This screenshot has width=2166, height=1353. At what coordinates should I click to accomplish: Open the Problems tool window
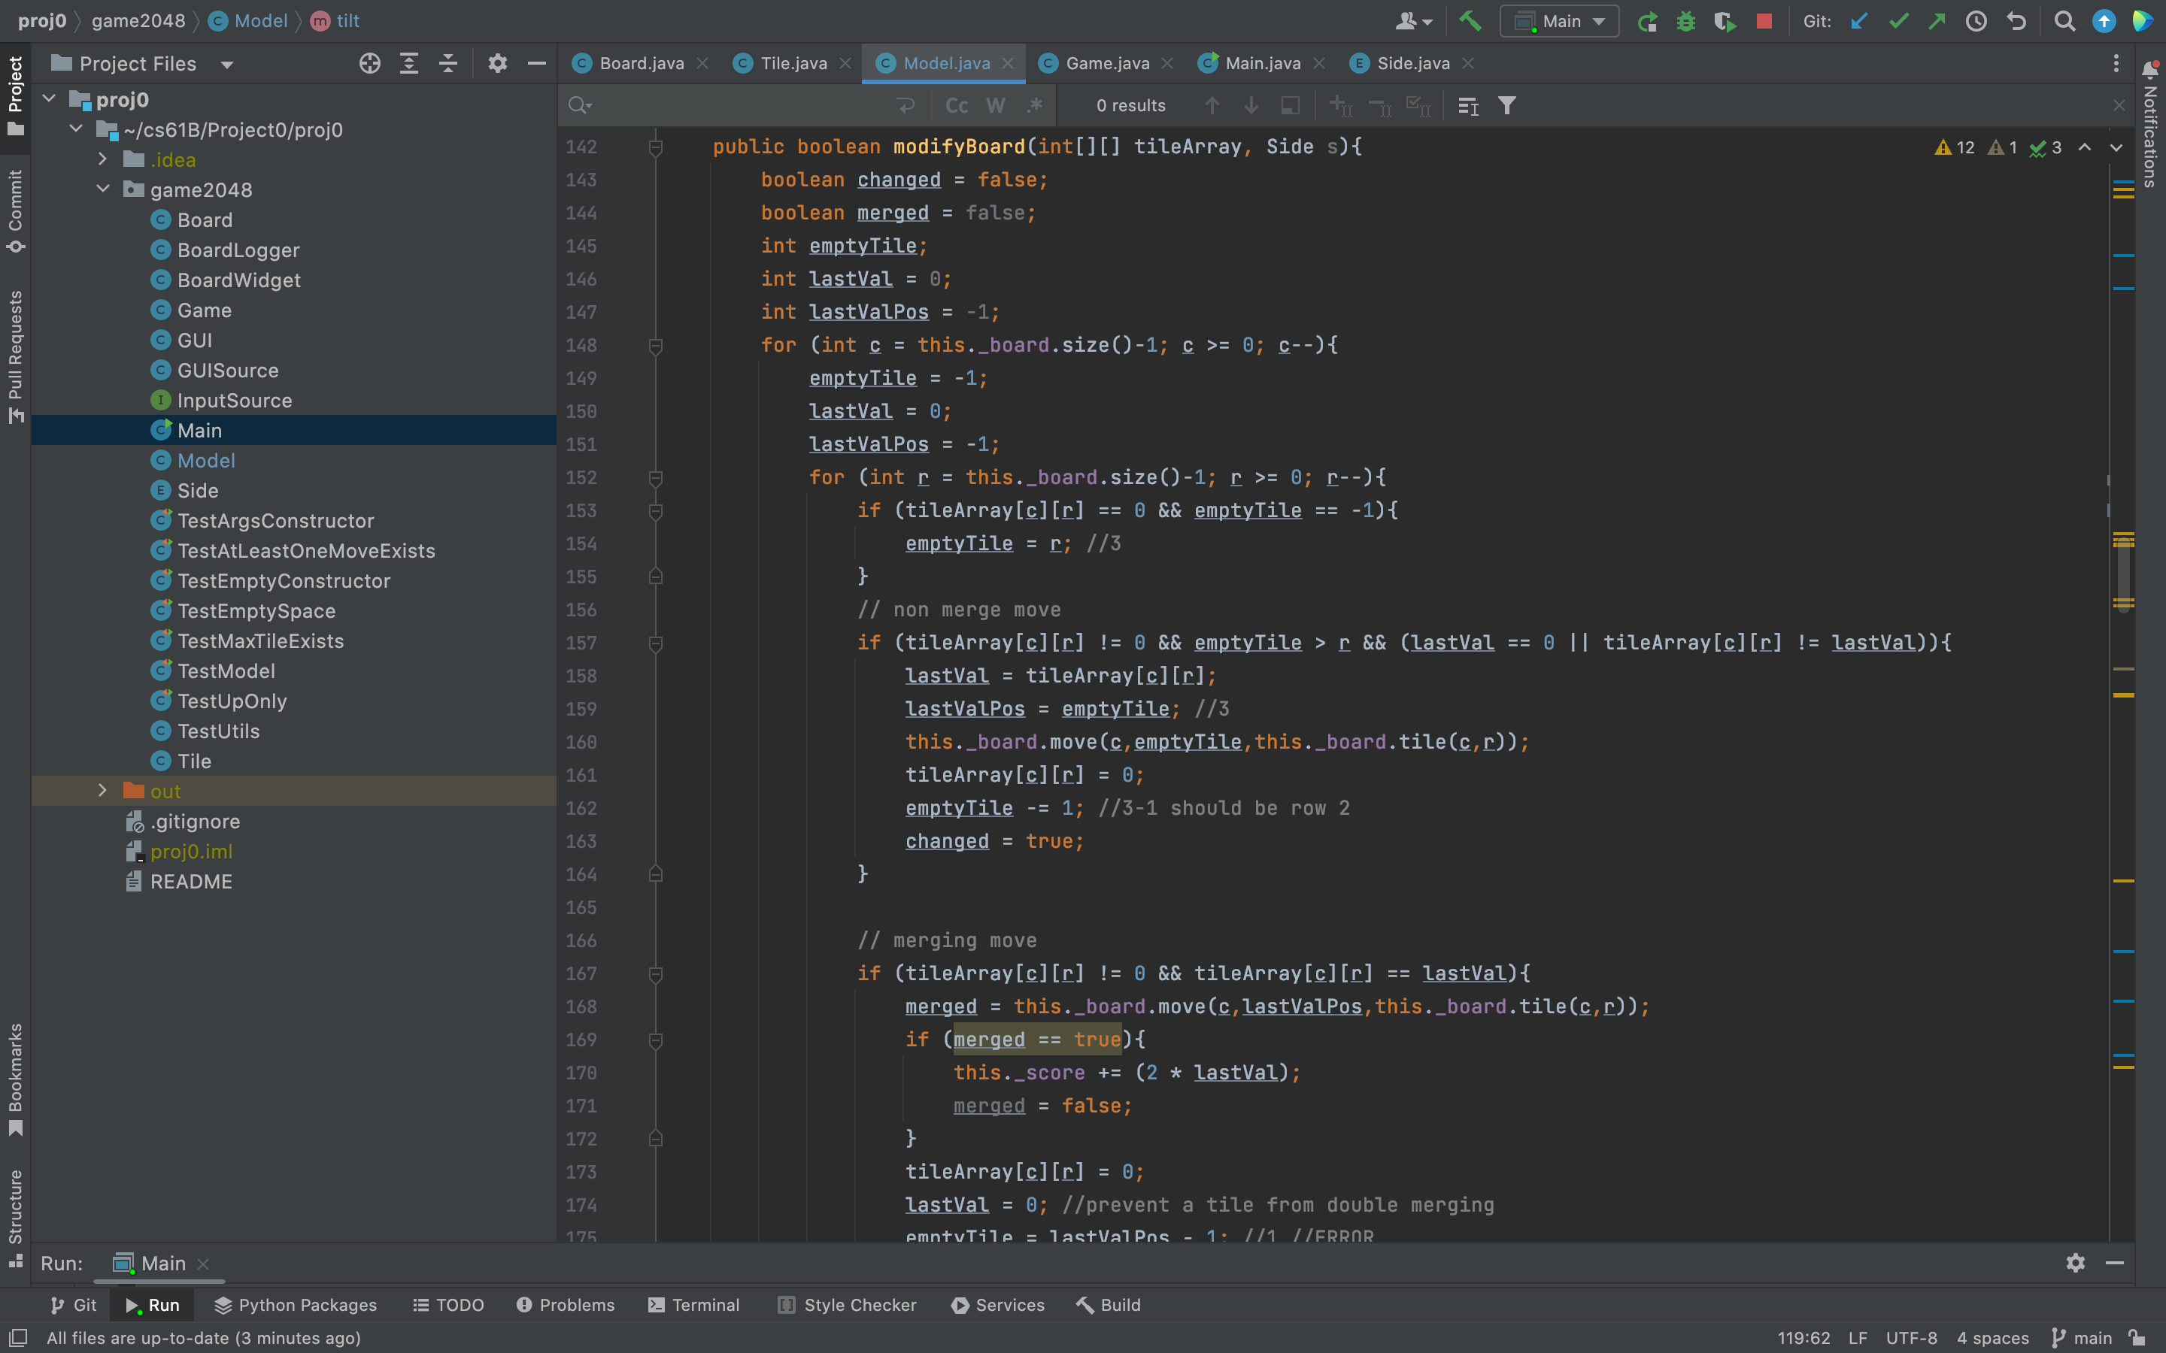pos(566,1305)
